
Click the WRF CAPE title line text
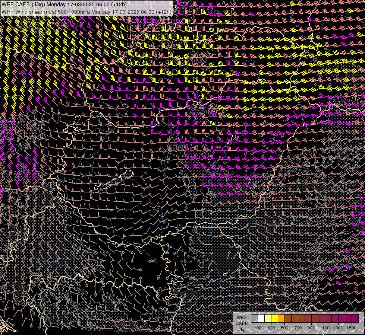pyautogui.click(x=64, y=4)
